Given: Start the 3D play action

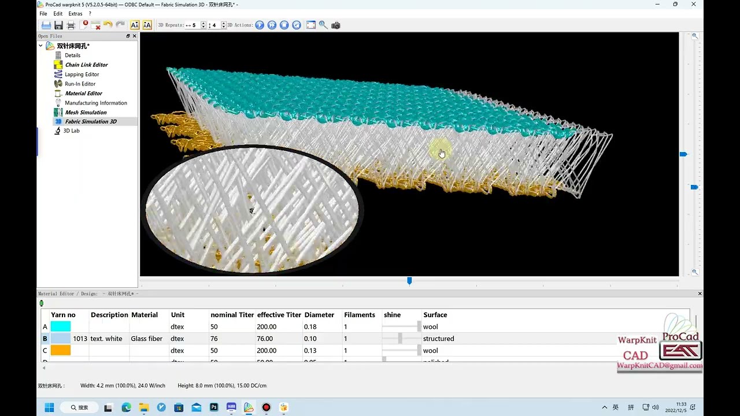Looking at the screenshot, I should (x=260, y=25).
